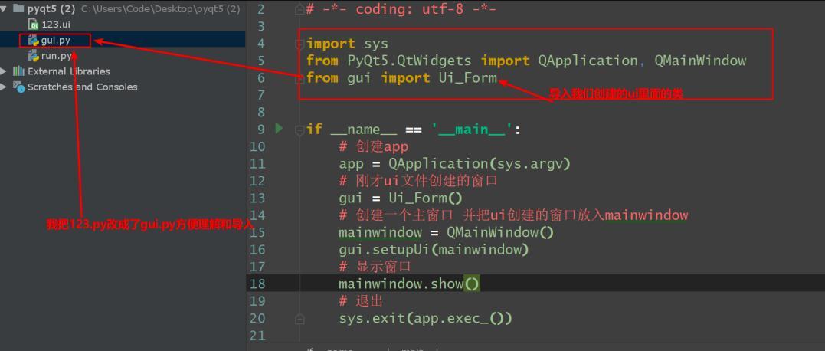Click the '# -*- coding: utf-8 -*-' comment
Viewport: 825px width, 351px height.
(x=401, y=9)
